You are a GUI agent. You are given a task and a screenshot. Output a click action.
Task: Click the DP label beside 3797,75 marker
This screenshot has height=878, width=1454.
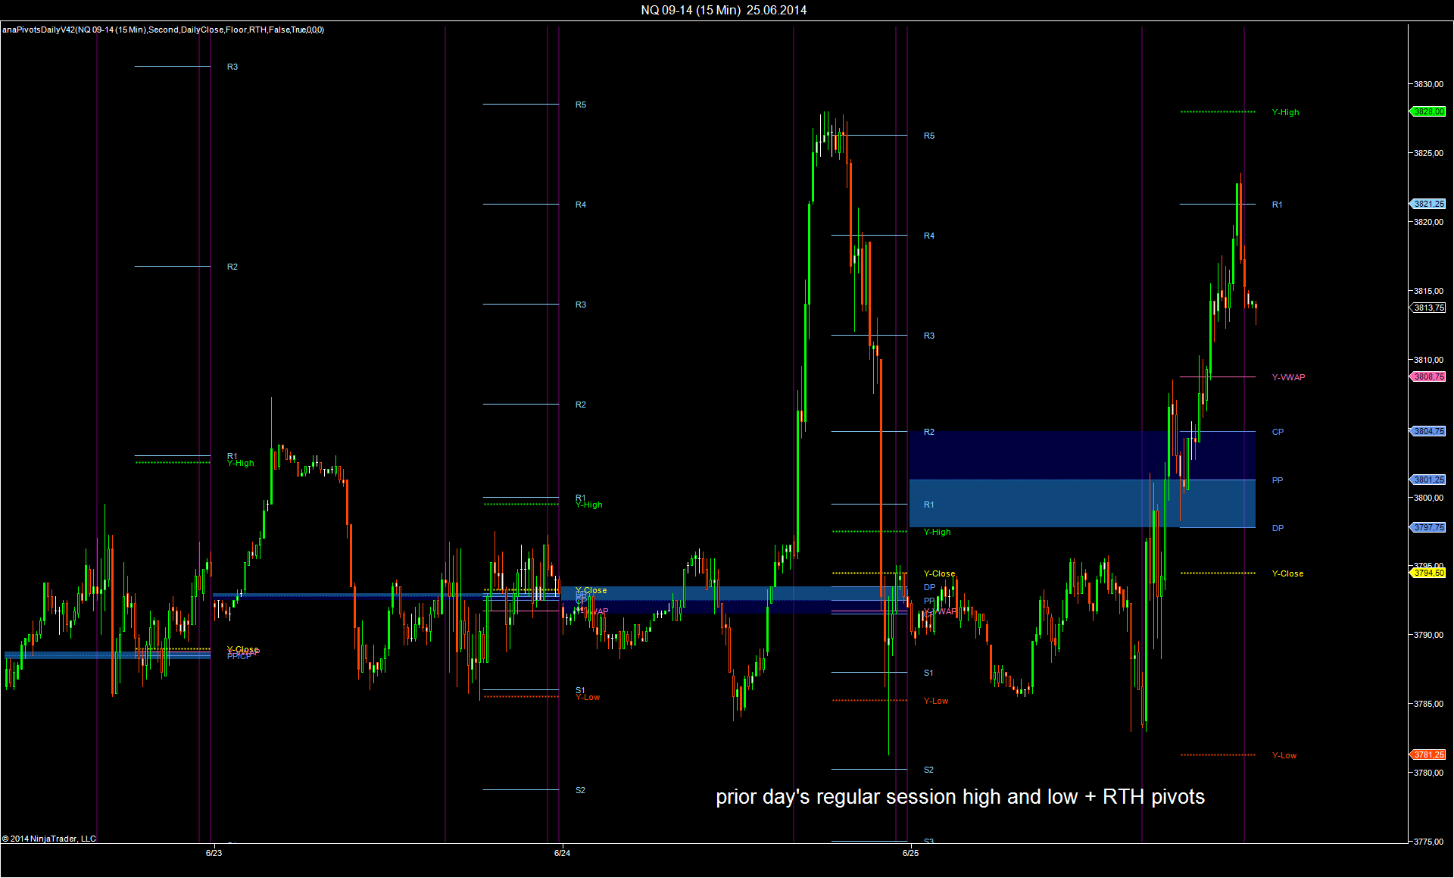[1278, 528]
